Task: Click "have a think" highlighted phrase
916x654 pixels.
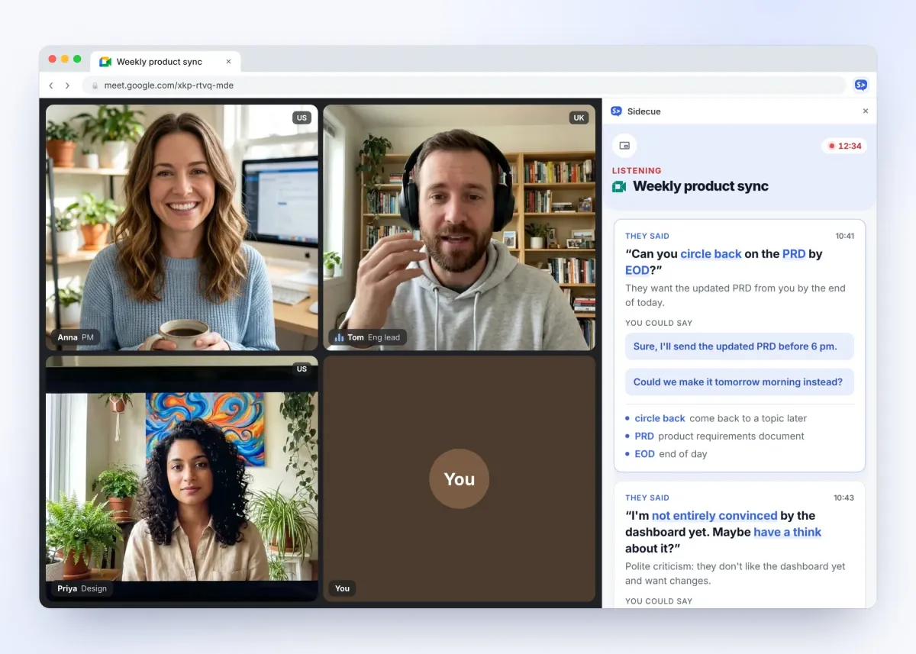Action: point(787,532)
